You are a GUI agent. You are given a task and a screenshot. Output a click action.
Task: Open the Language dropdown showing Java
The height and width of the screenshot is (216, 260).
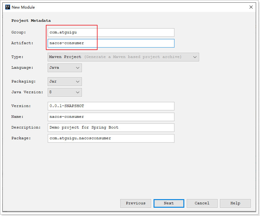click(x=65, y=68)
